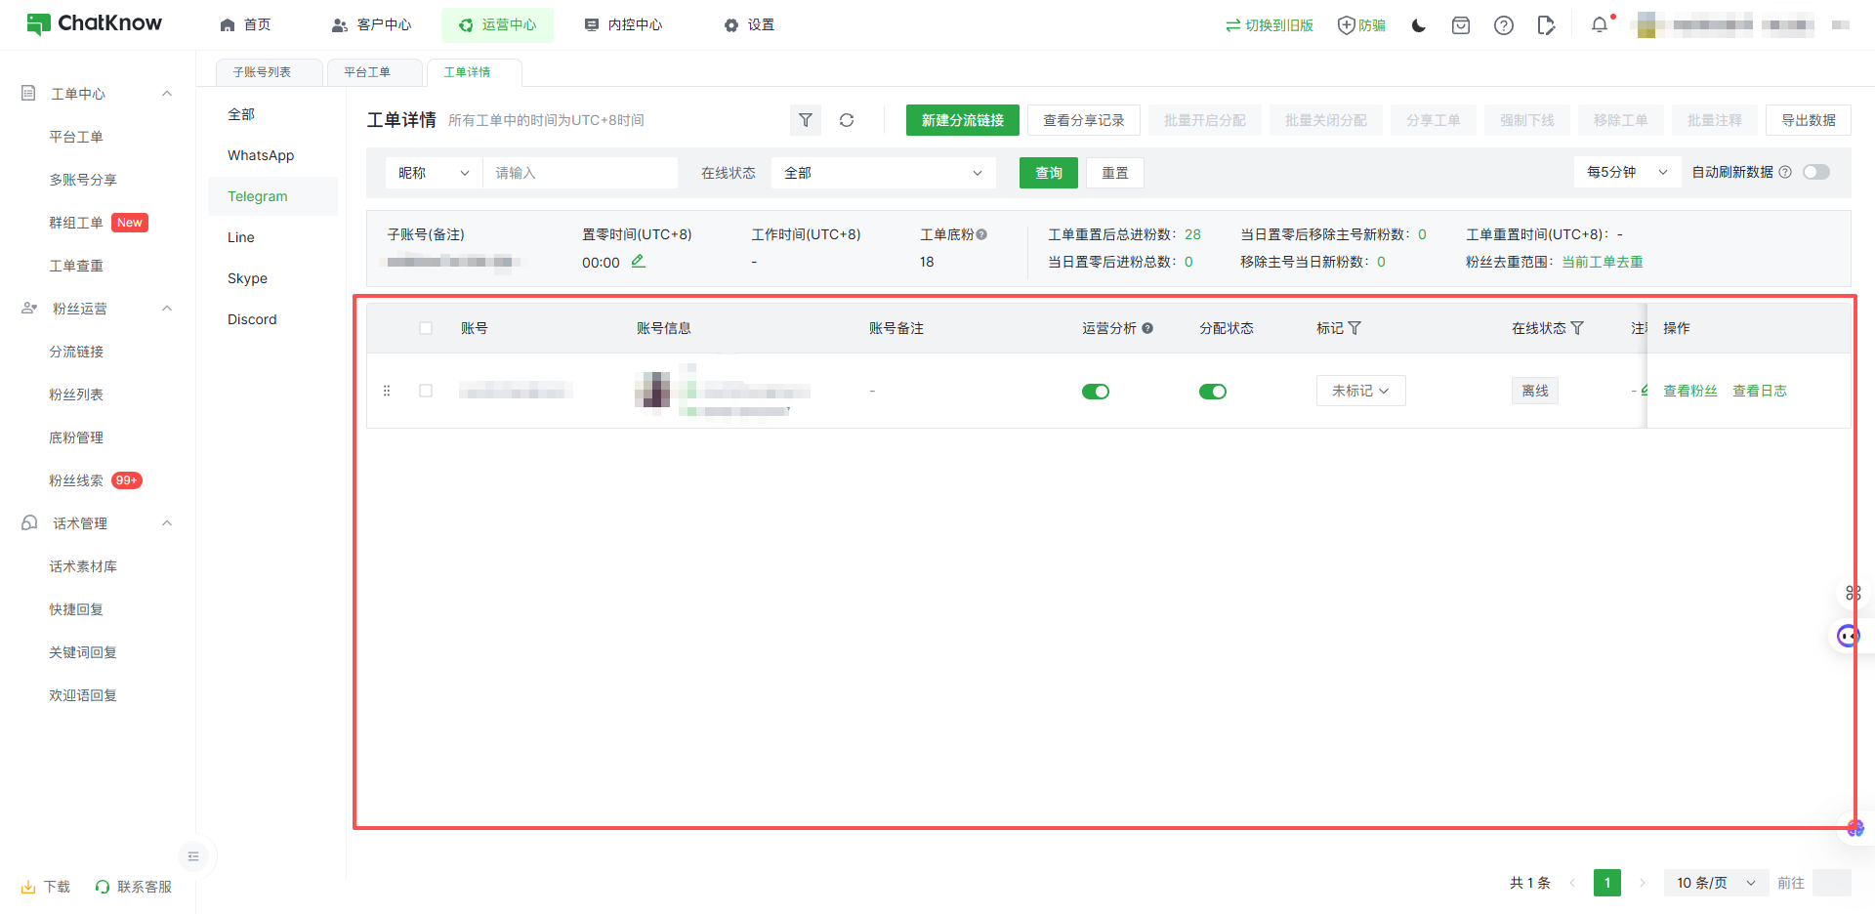Toggle dark mode with the moon icon

(1419, 25)
